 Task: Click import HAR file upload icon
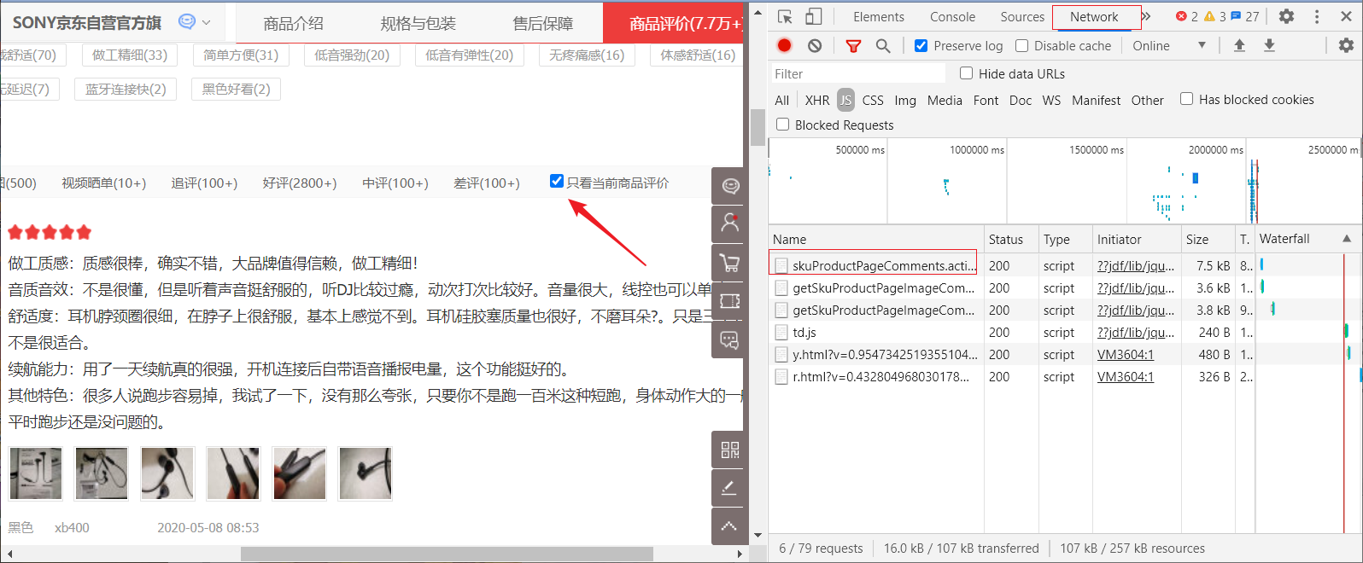(1239, 46)
